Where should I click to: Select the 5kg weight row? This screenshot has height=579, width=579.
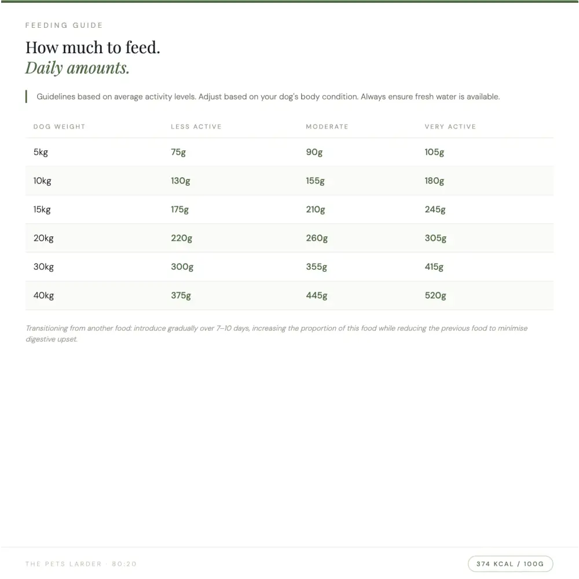click(289, 152)
